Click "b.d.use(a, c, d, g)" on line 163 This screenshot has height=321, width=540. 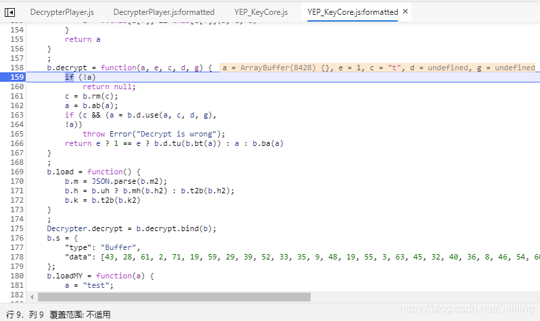click(169, 116)
